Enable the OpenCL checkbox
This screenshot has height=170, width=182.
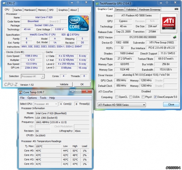(x=117, y=97)
